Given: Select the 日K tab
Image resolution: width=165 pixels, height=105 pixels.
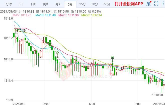Looking at the screenshot, I should tap(33, 4).
